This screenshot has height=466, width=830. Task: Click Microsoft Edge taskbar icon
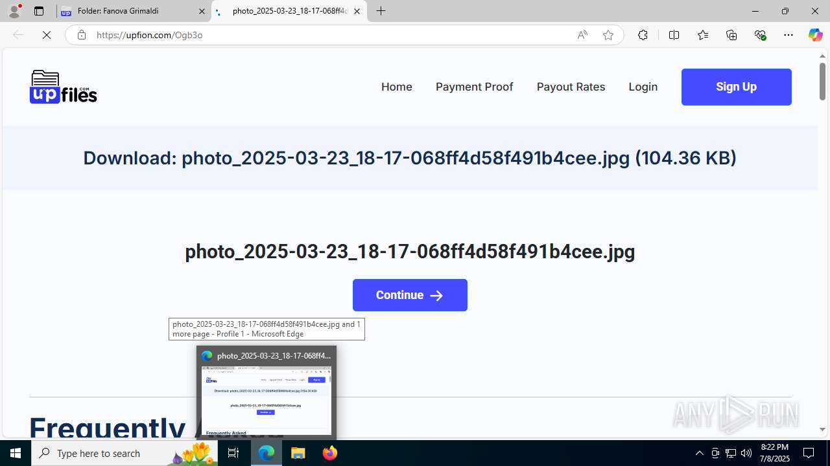pyautogui.click(x=267, y=453)
